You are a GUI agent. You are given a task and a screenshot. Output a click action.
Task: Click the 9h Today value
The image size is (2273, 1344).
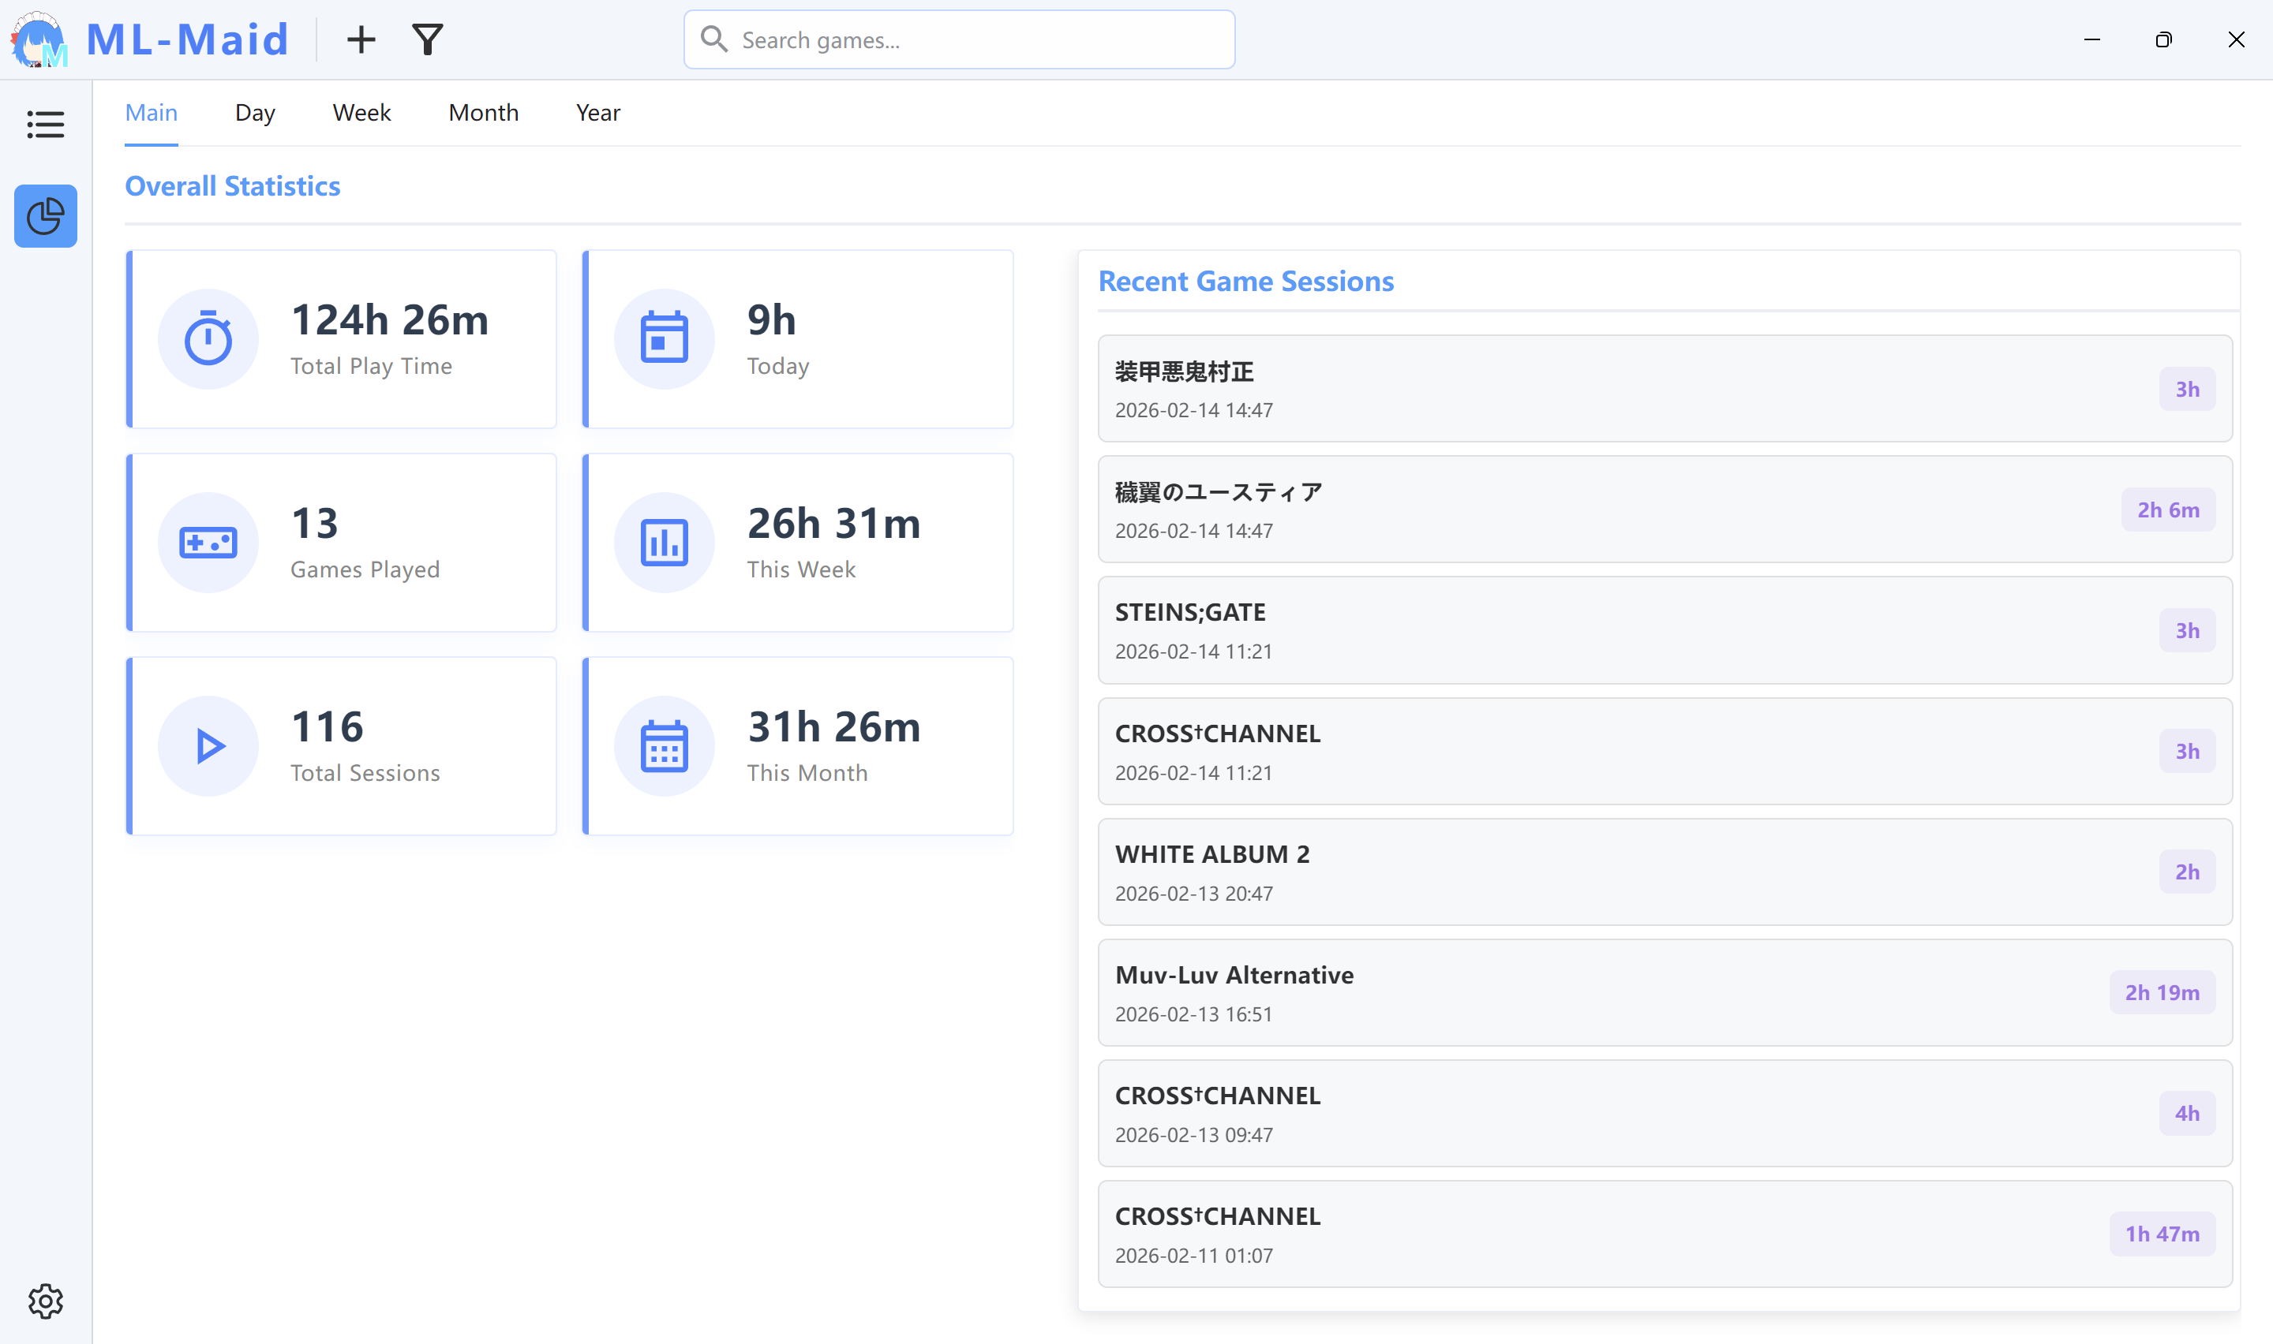(x=771, y=319)
